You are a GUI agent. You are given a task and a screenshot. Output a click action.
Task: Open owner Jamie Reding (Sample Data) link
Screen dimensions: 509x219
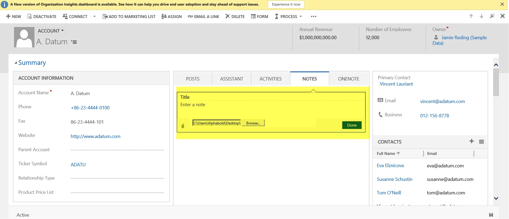tap(460, 40)
